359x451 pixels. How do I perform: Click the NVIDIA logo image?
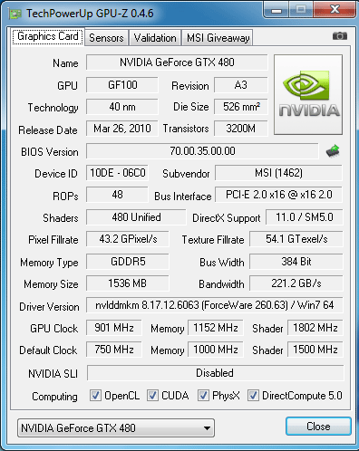point(308,94)
